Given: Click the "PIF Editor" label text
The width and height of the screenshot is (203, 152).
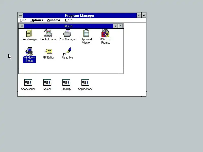Looking at the screenshot, I should click(48, 58).
